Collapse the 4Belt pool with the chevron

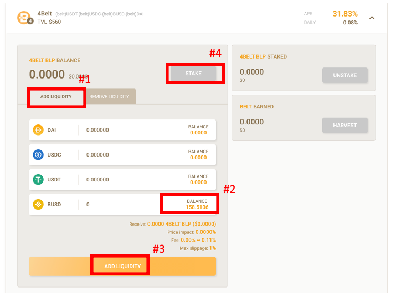point(372,18)
